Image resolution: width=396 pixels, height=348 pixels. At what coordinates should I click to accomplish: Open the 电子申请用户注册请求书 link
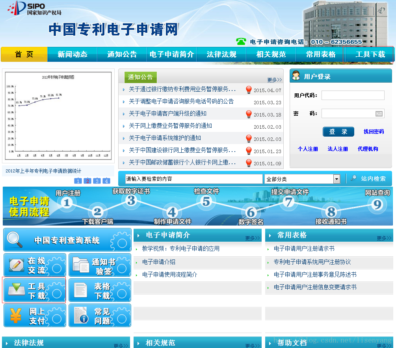coord(304,248)
